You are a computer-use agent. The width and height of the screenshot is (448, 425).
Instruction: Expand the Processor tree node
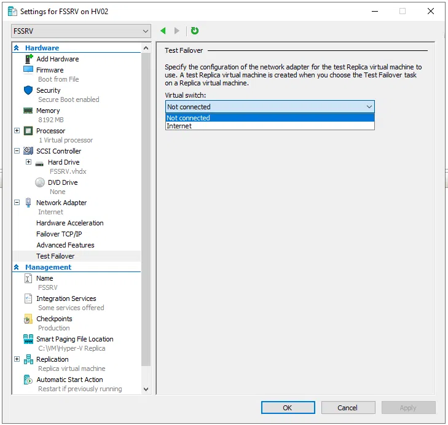17,131
